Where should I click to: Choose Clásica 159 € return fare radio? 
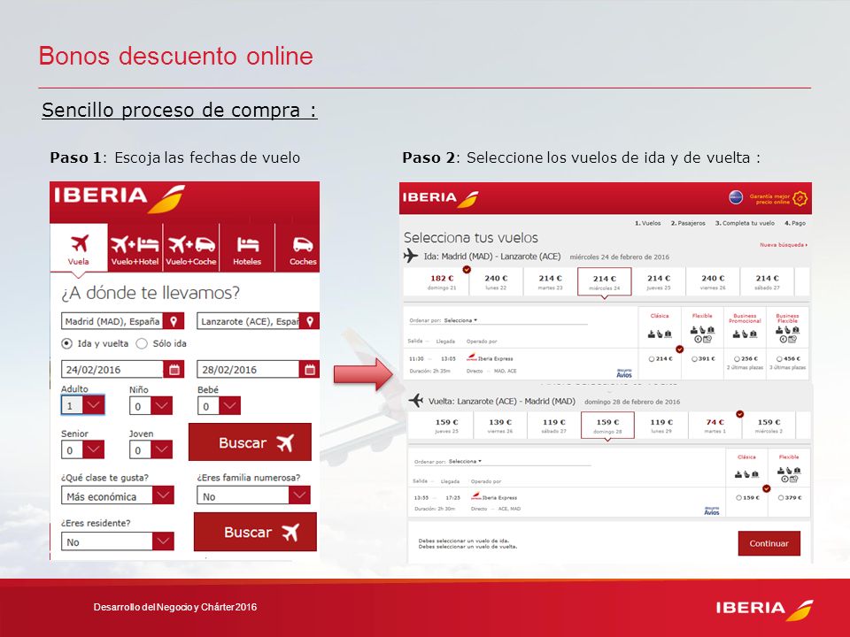click(738, 498)
